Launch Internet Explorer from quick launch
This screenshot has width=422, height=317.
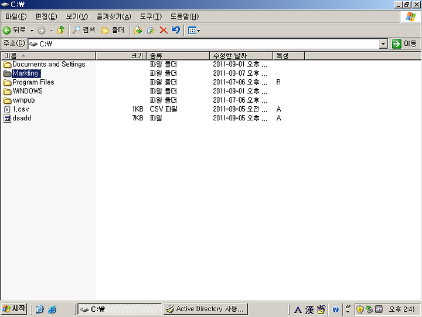tap(52, 309)
